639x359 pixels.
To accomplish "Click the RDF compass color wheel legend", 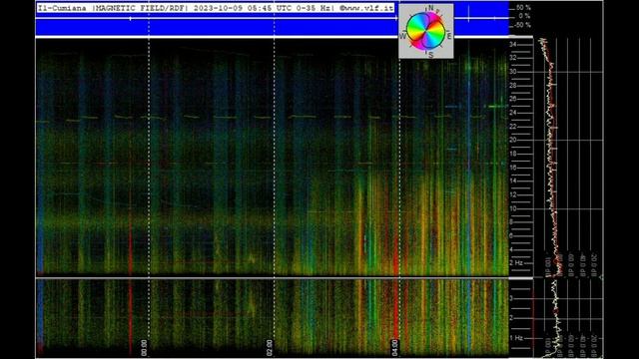I will point(426,31).
